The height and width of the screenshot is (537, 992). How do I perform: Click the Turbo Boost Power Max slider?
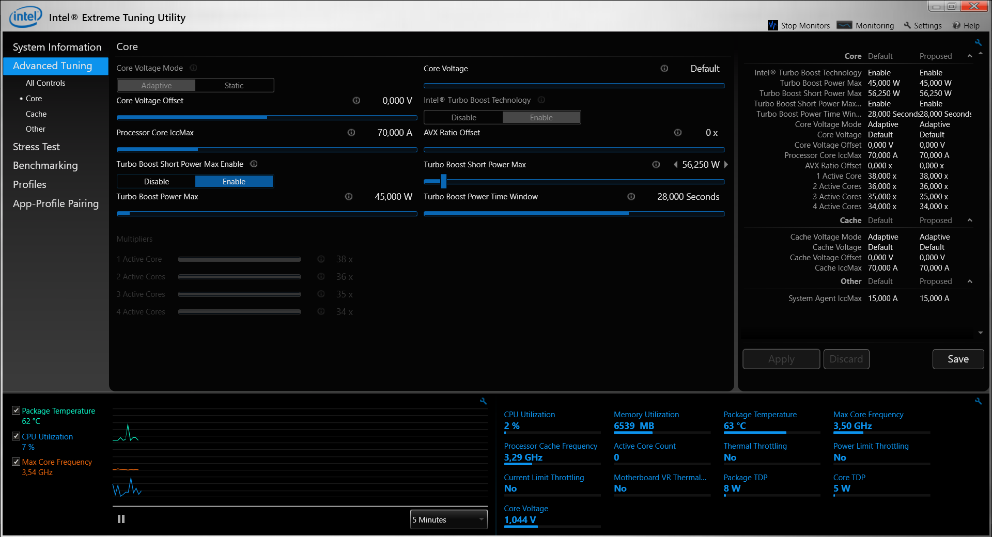(x=267, y=214)
